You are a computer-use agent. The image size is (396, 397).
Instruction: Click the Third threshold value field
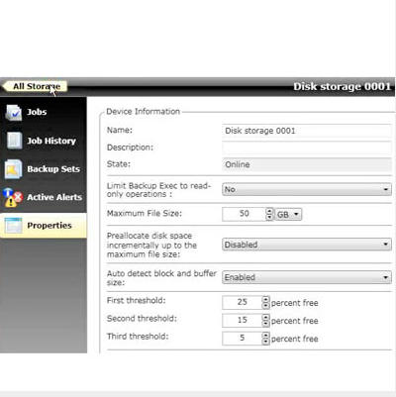coord(243,339)
